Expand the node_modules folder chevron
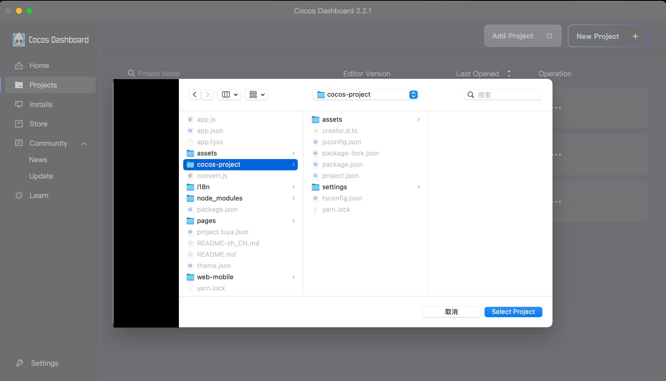This screenshot has height=381, width=666. (293, 198)
